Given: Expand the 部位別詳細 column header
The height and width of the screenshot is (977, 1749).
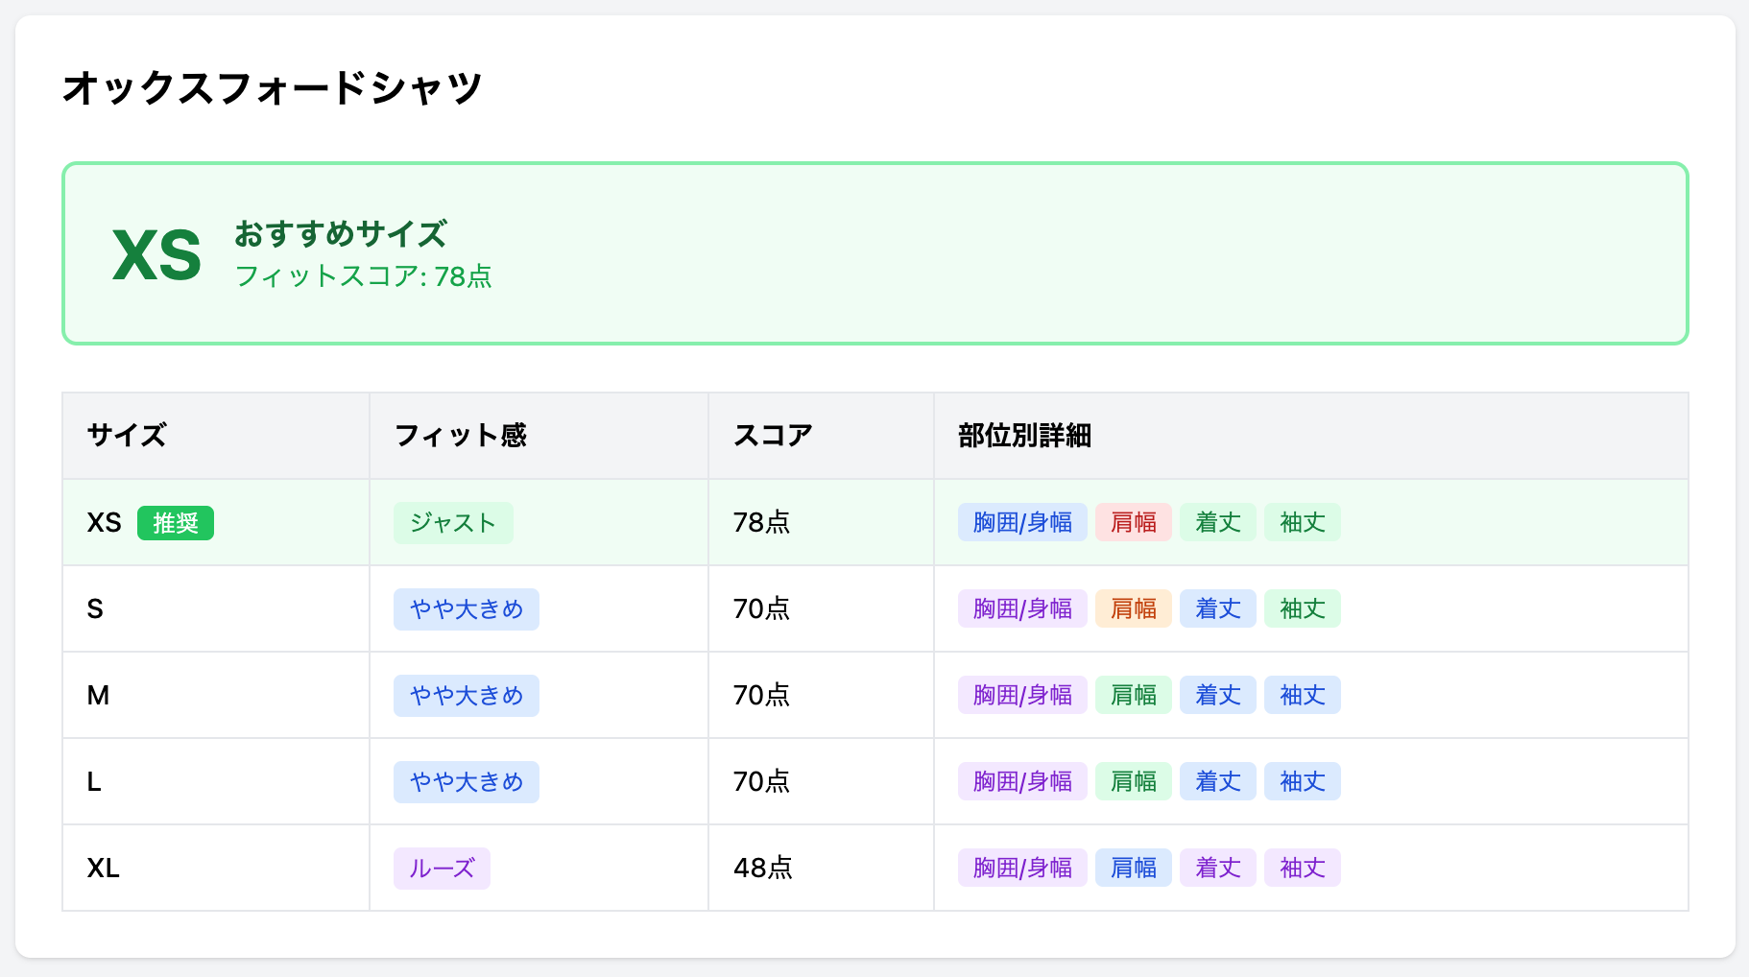Looking at the screenshot, I should 1025,435.
